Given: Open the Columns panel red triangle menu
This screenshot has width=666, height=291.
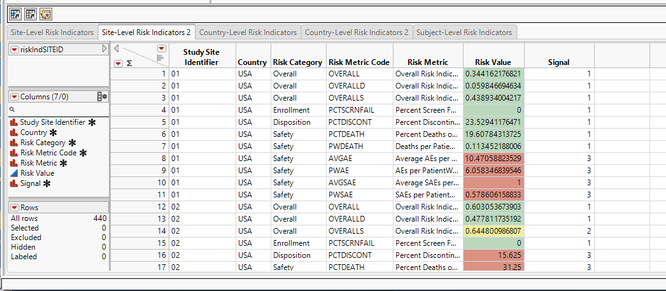Looking at the screenshot, I should coord(15,96).
